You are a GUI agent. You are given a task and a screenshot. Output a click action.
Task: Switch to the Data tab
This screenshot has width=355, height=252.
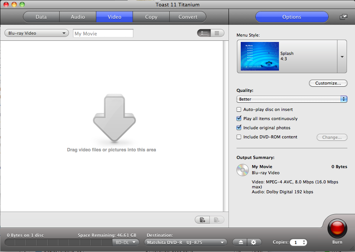pyautogui.click(x=41, y=17)
